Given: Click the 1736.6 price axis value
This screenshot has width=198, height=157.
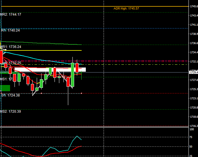Looking at the screenshot, I should pyautogui.click(x=194, y=43).
